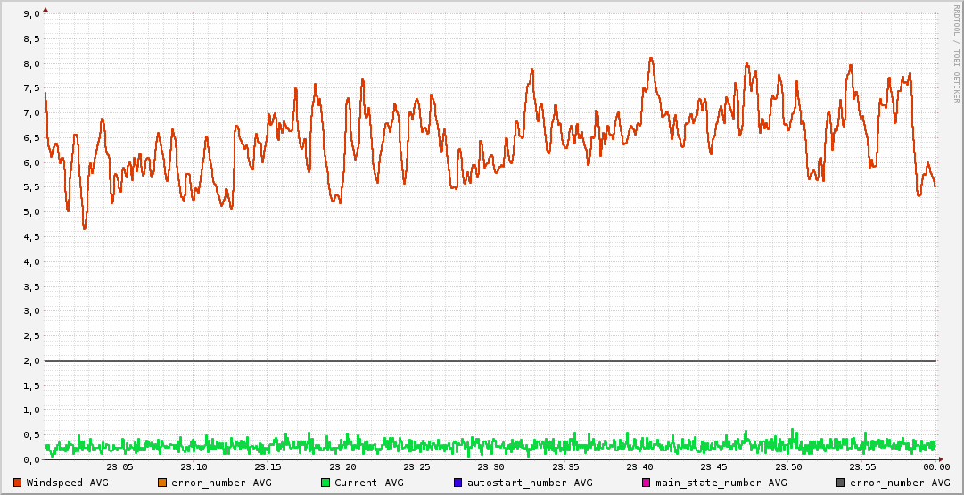This screenshot has height=495, width=964.
Task: Select 'error_number AVG' label beside gray swatch
Action: click(900, 483)
